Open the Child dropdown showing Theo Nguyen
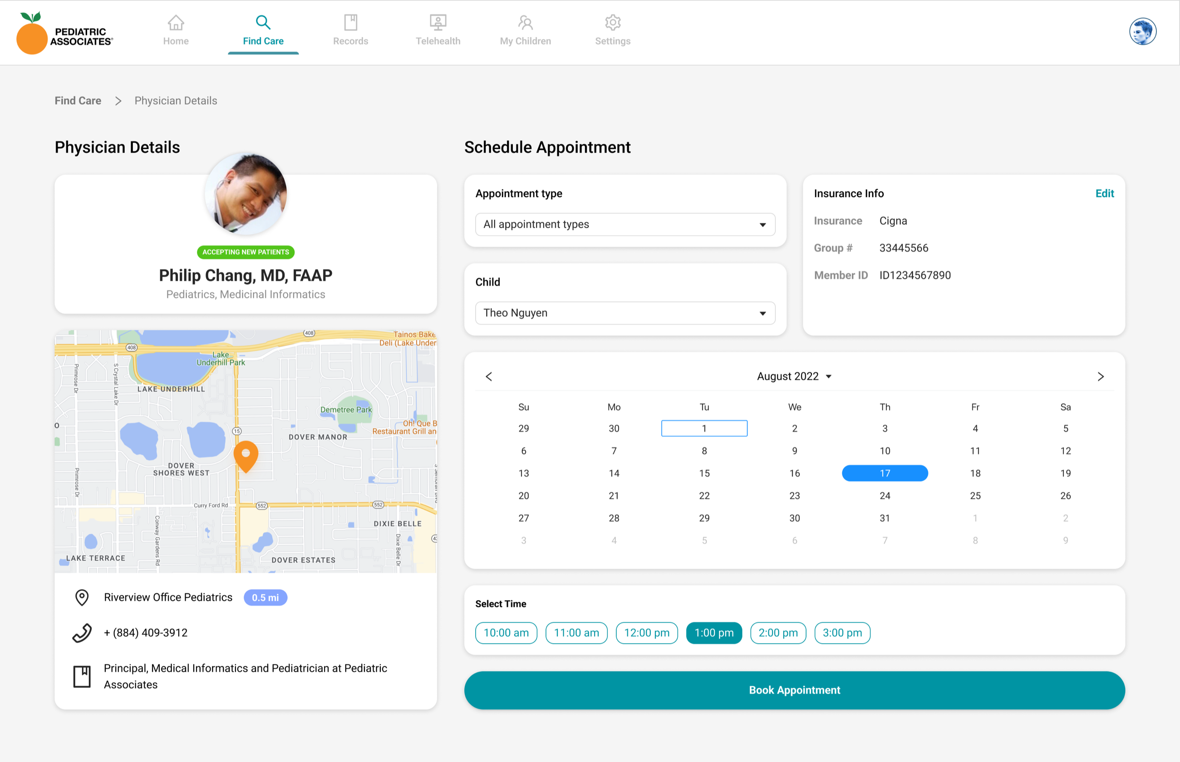 point(625,313)
